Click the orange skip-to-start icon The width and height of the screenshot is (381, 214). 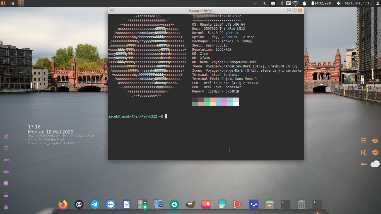(363, 152)
